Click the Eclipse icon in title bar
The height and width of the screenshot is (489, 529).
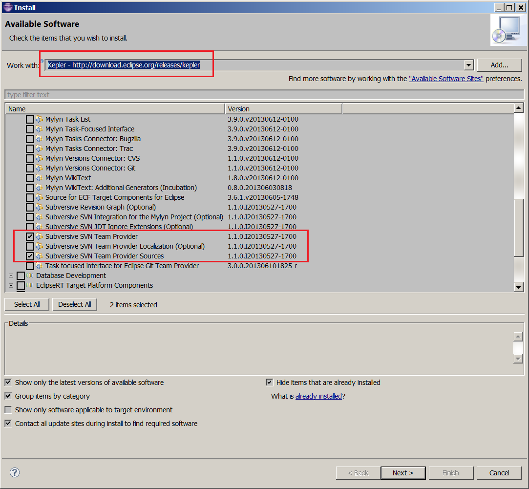(7, 7)
